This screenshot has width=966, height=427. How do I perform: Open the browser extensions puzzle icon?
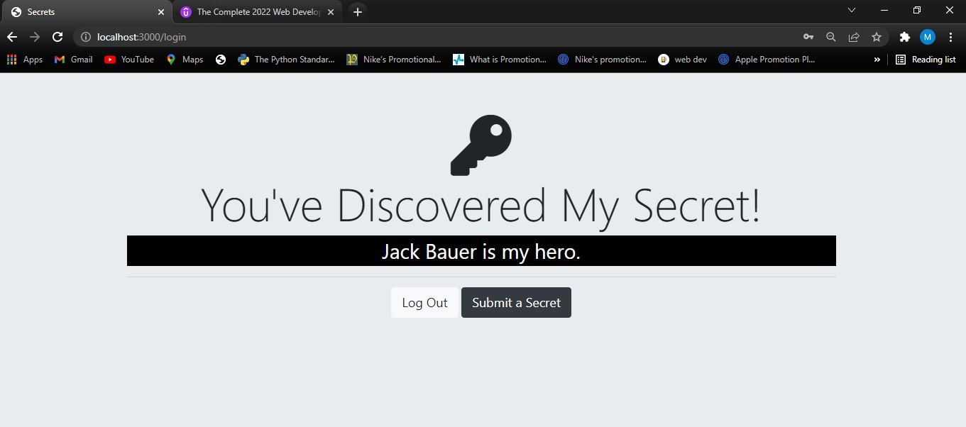click(x=904, y=37)
